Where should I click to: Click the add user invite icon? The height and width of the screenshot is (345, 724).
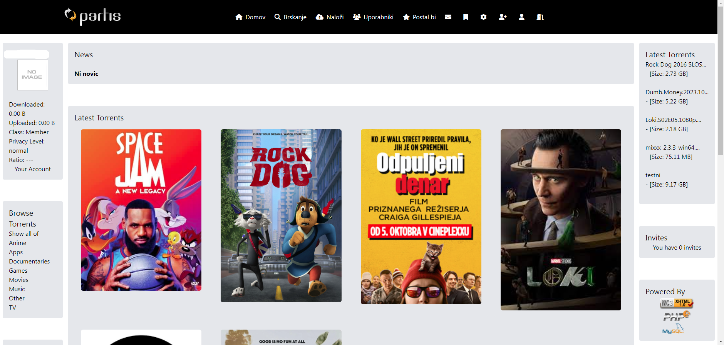(503, 17)
